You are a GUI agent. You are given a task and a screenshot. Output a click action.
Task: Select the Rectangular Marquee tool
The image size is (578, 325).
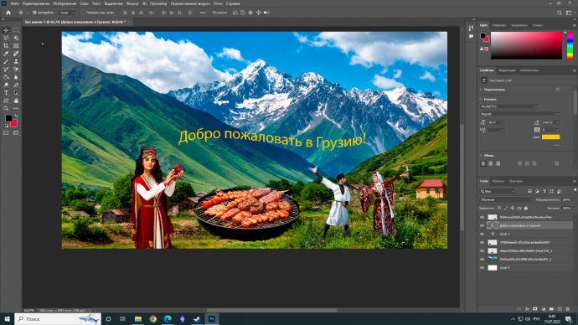pos(16,30)
